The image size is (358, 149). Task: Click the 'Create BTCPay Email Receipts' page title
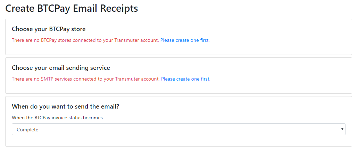click(72, 9)
